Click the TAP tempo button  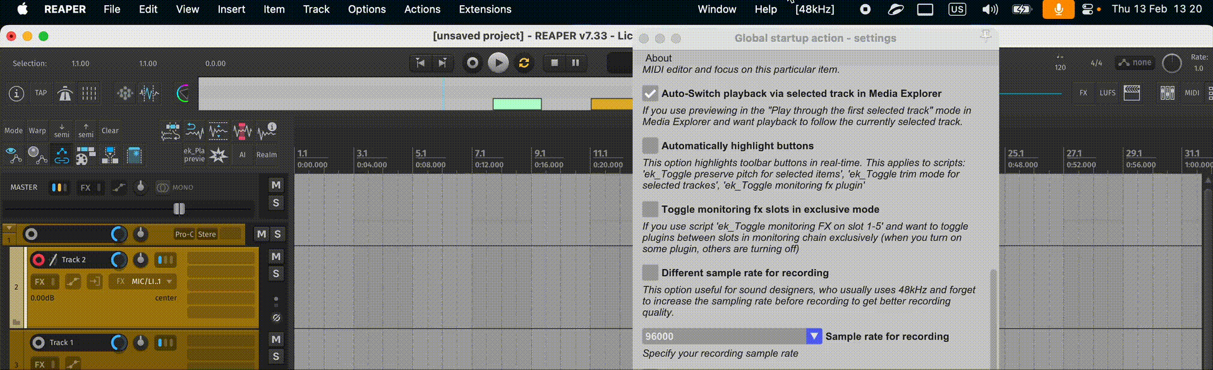[40, 93]
